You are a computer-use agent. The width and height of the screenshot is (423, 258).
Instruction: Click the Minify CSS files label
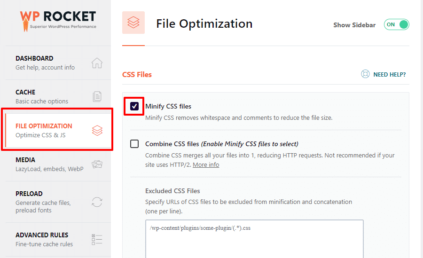(168, 106)
